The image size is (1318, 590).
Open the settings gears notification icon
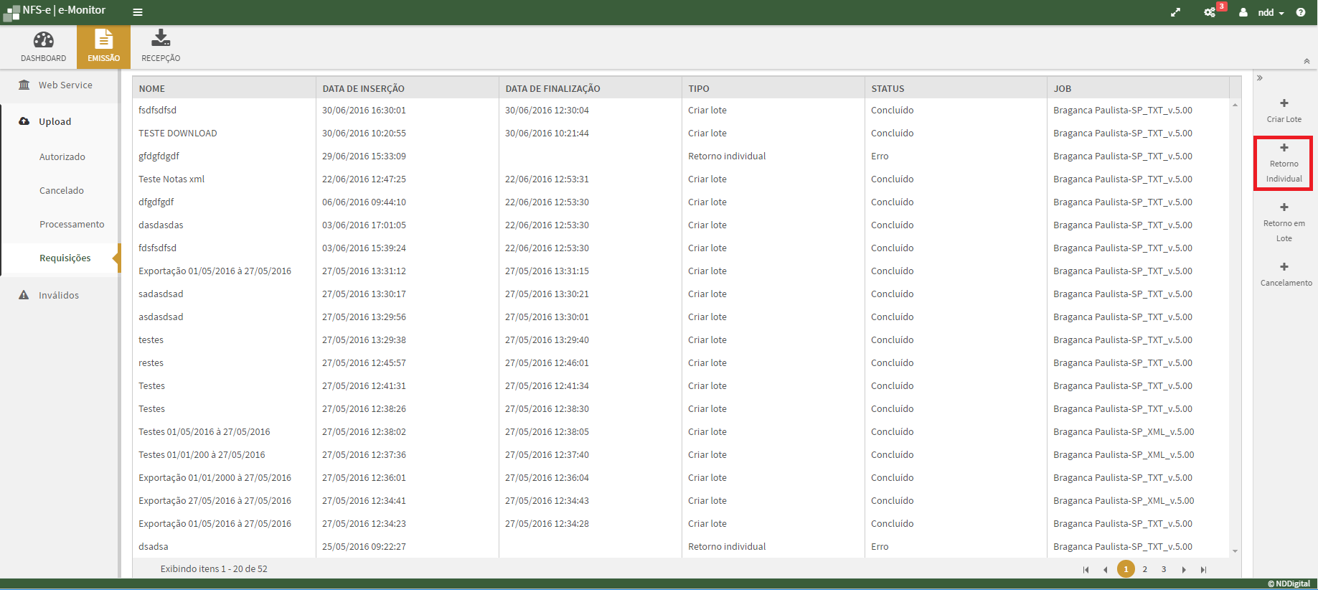pyautogui.click(x=1210, y=12)
